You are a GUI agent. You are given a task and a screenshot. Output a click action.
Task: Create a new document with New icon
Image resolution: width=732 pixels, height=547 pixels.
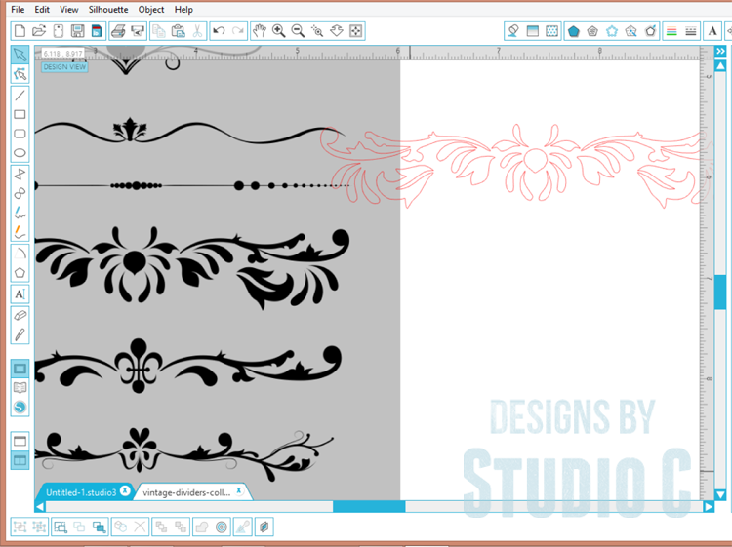(20, 31)
